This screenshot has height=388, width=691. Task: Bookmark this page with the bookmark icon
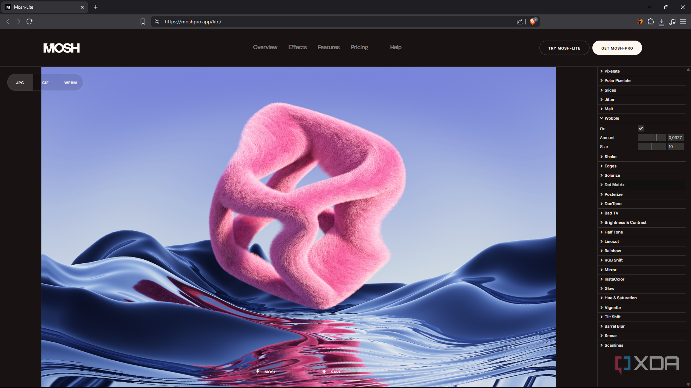coord(143,22)
